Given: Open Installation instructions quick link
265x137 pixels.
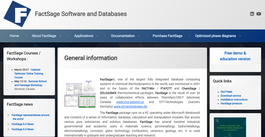Looking at the screenshot, I should [x=234, y=100].
